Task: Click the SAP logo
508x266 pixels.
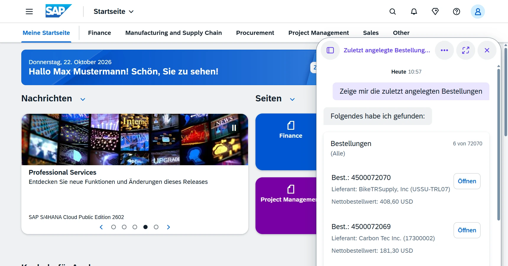Action: point(59,11)
